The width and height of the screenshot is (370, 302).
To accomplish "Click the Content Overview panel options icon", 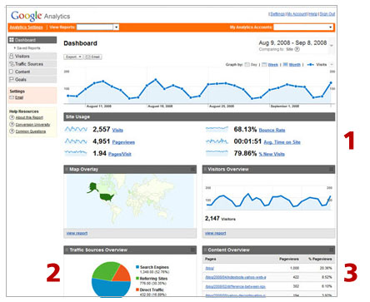I will (x=331, y=250).
